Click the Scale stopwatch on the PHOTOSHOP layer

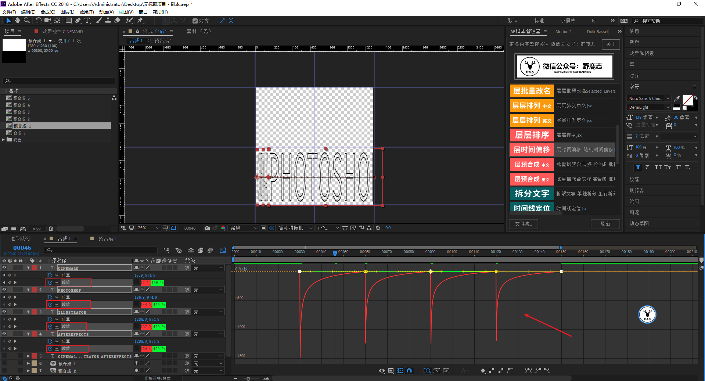50,305
